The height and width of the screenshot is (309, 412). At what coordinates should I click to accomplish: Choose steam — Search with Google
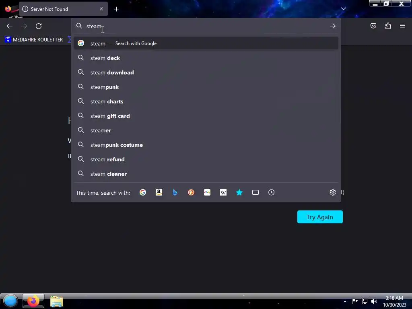(206, 43)
